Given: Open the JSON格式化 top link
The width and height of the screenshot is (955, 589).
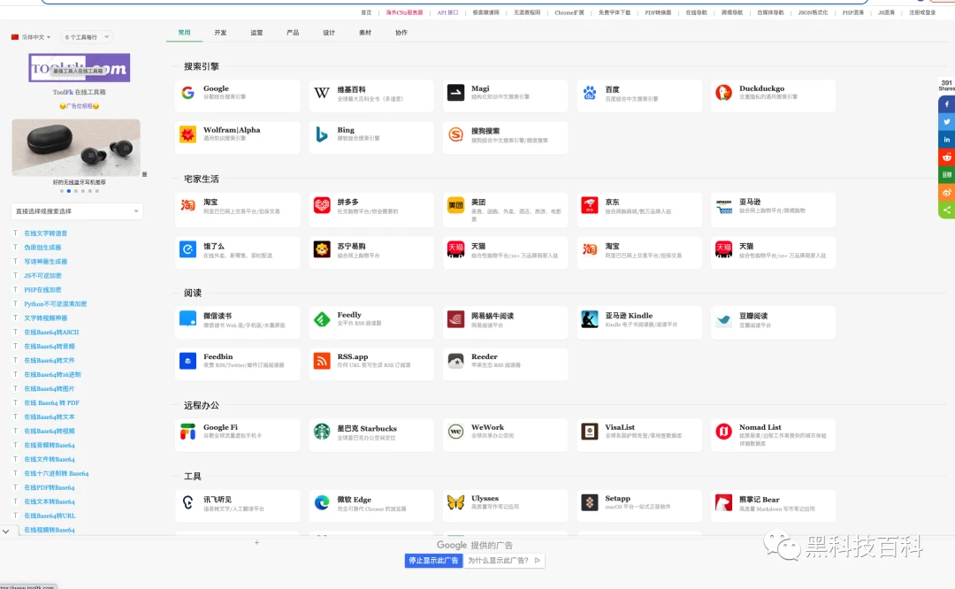Looking at the screenshot, I should [x=814, y=12].
